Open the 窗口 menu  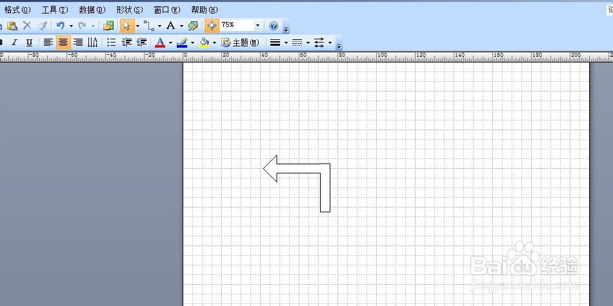point(167,10)
